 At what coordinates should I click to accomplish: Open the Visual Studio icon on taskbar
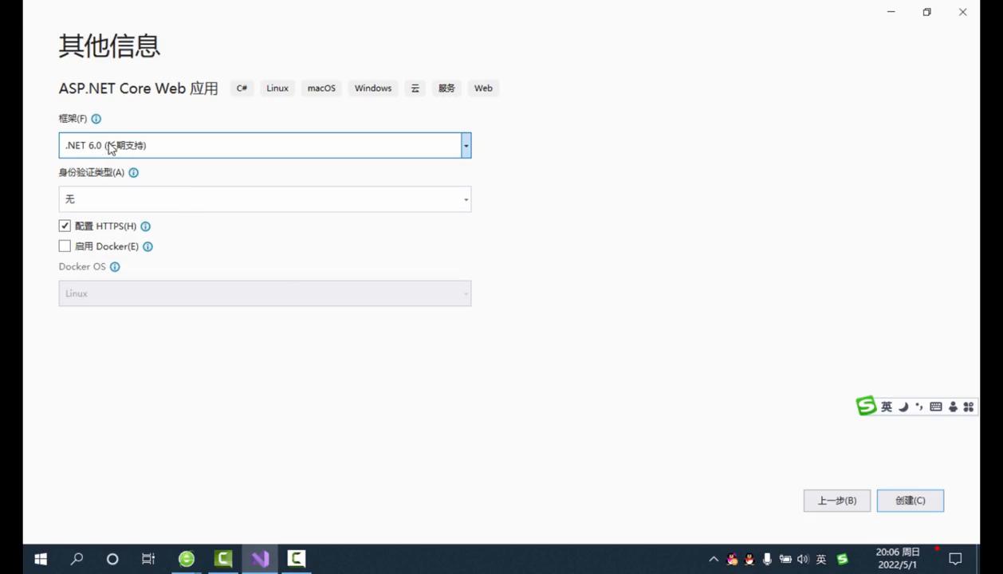[260, 559]
